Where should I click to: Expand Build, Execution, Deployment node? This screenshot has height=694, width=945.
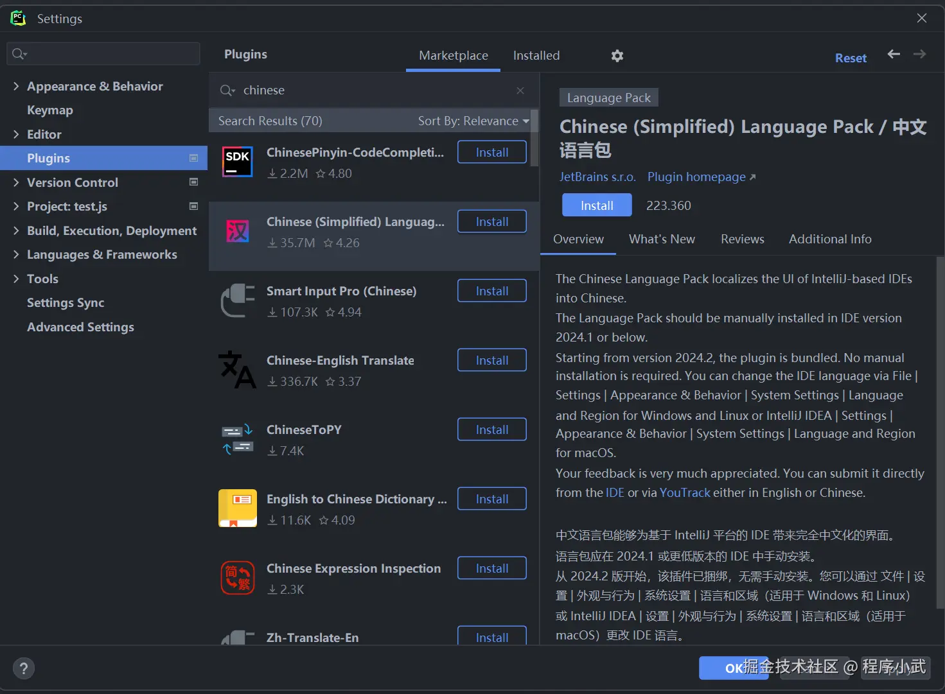(x=16, y=230)
